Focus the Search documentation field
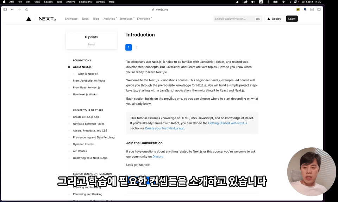The width and height of the screenshot is (338, 202). (238, 19)
